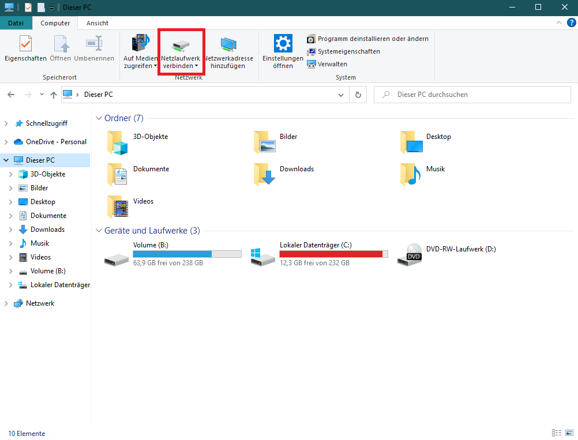Click the Eigenschaften ribbon icon

click(x=25, y=44)
